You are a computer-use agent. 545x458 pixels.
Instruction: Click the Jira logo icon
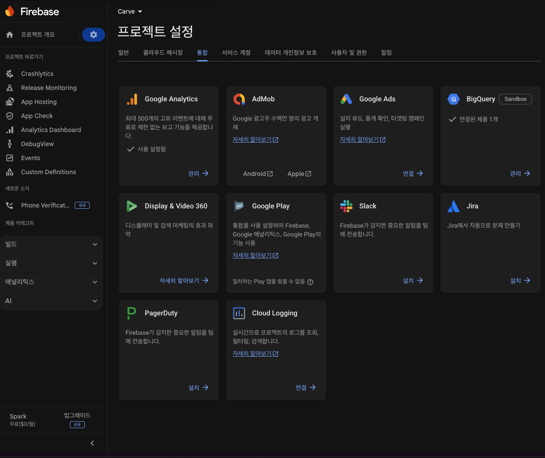point(454,206)
